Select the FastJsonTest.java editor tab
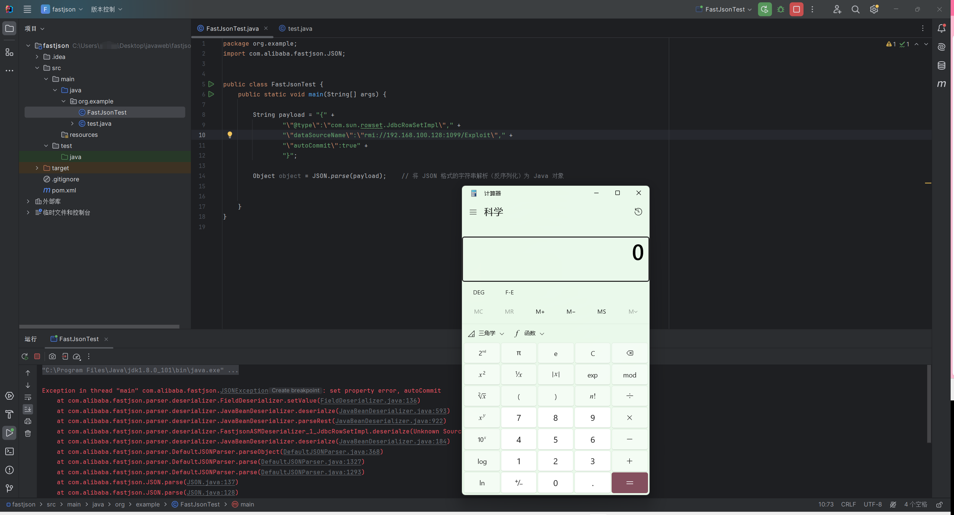The image size is (954, 515). [x=232, y=29]
